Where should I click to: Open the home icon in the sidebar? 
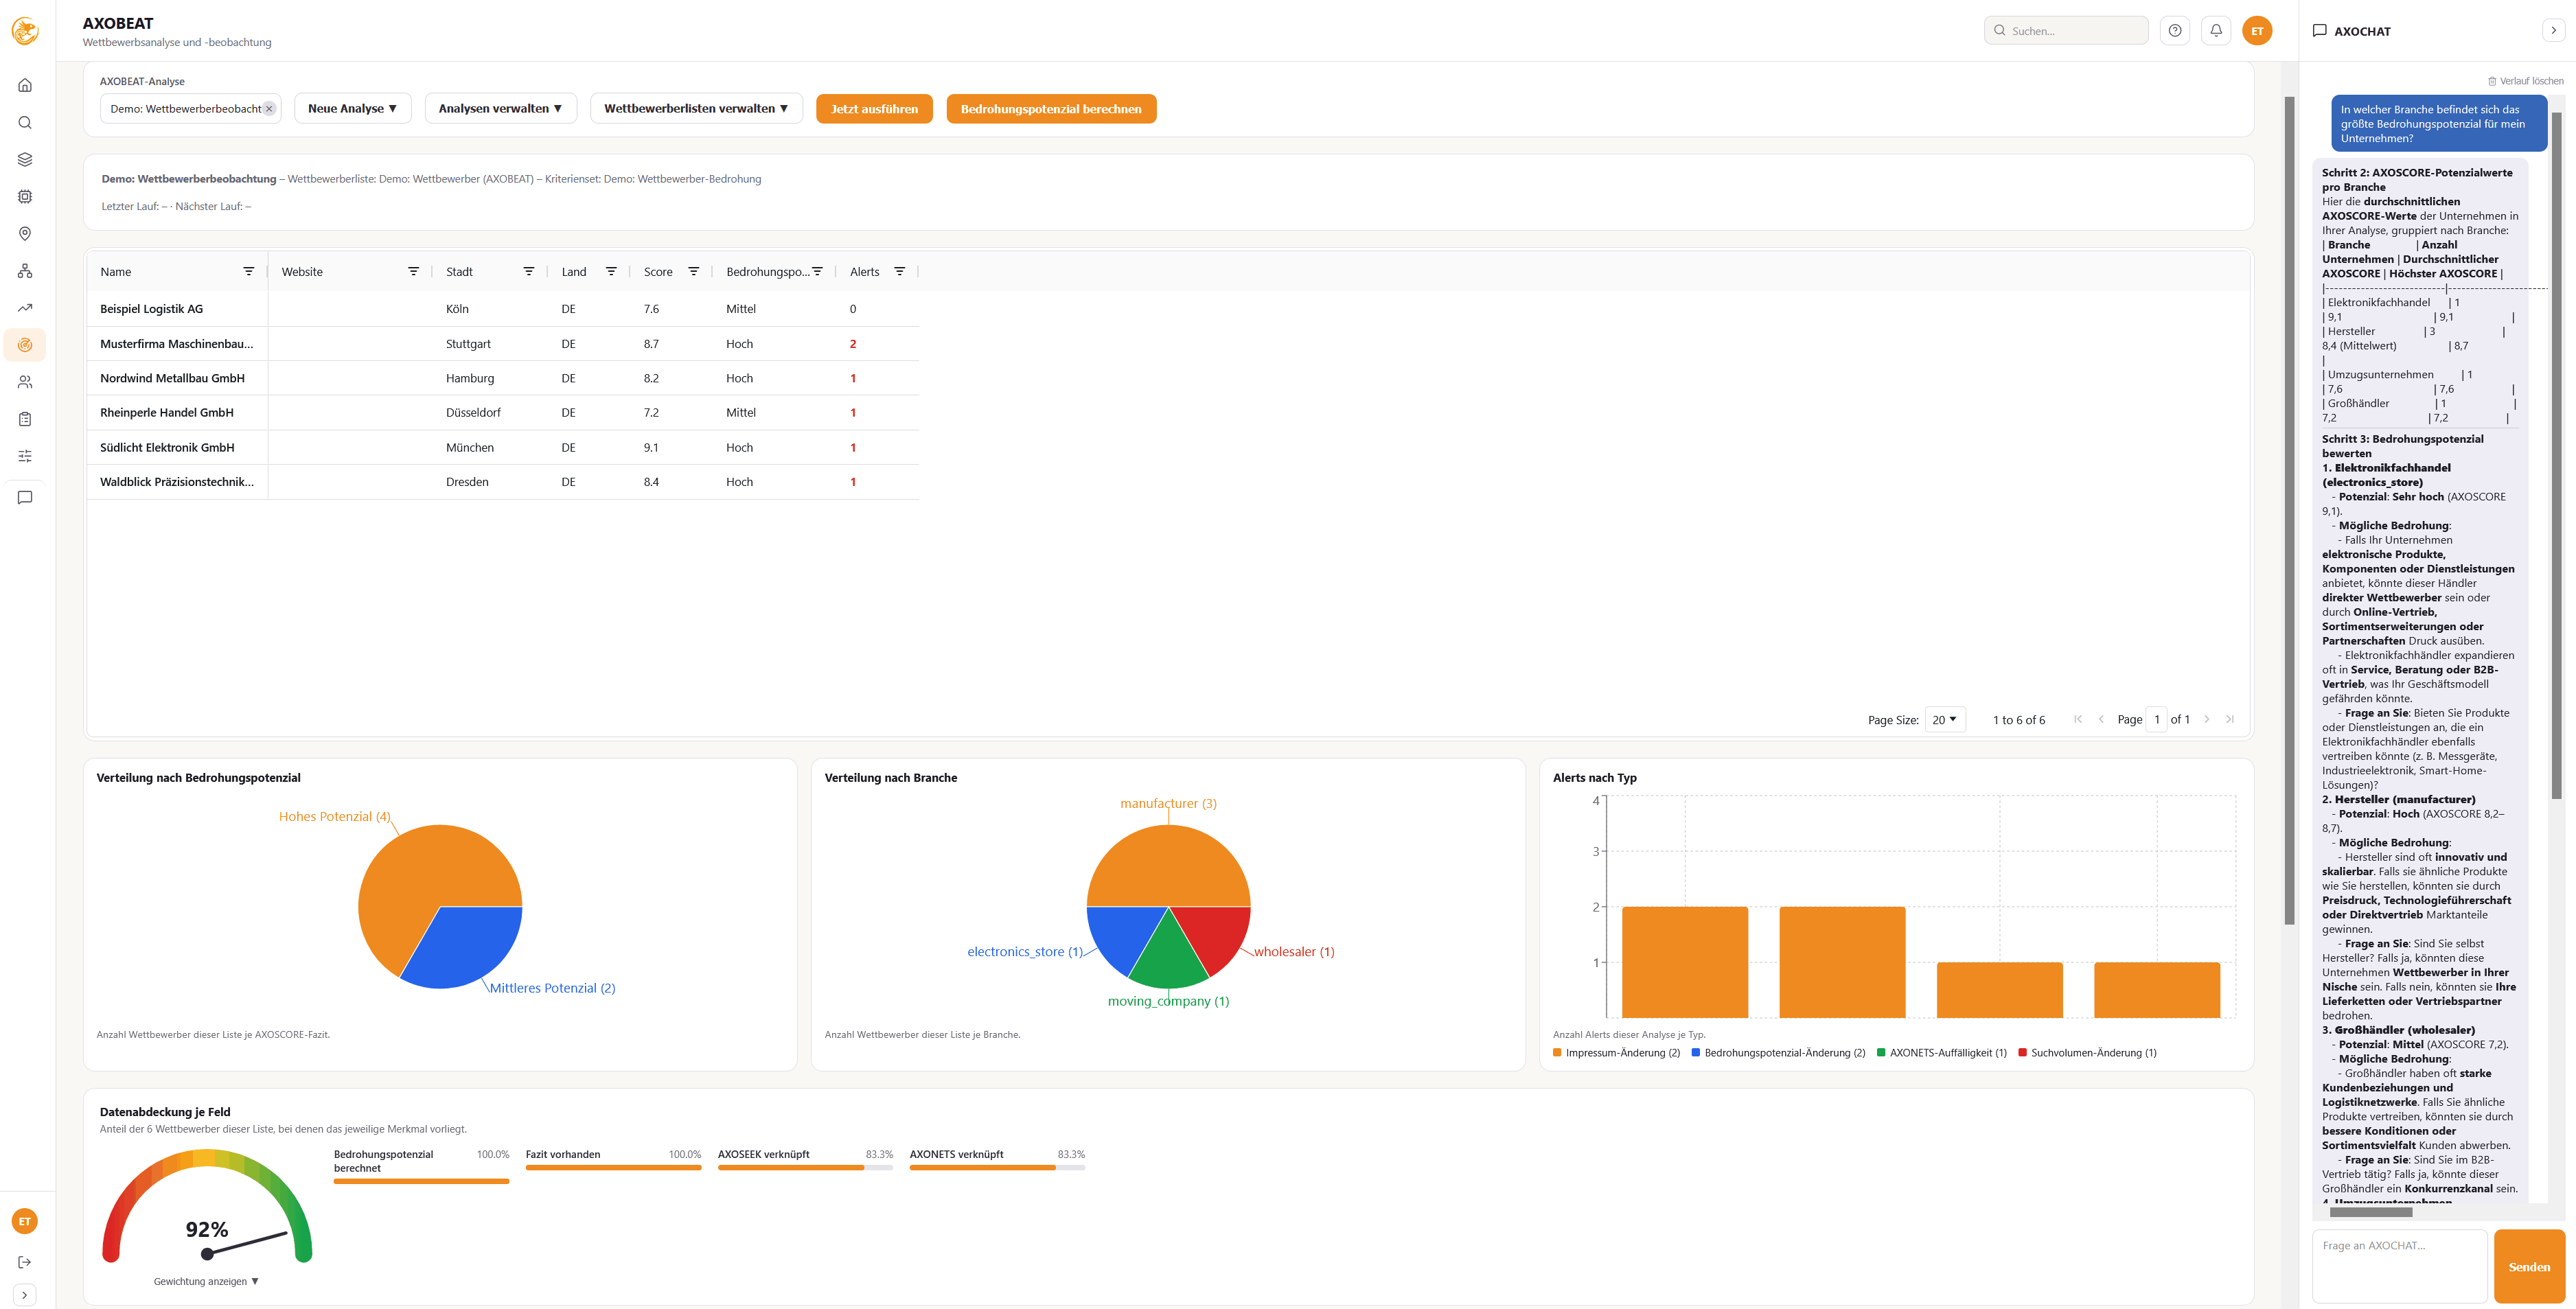25,85
